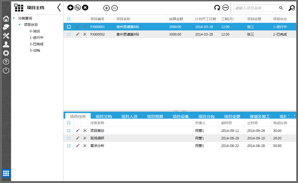Switch to the 项目文档 tab
Image resolution: width=298 pixels, height=183 pixels.
[x=104, y=116]
